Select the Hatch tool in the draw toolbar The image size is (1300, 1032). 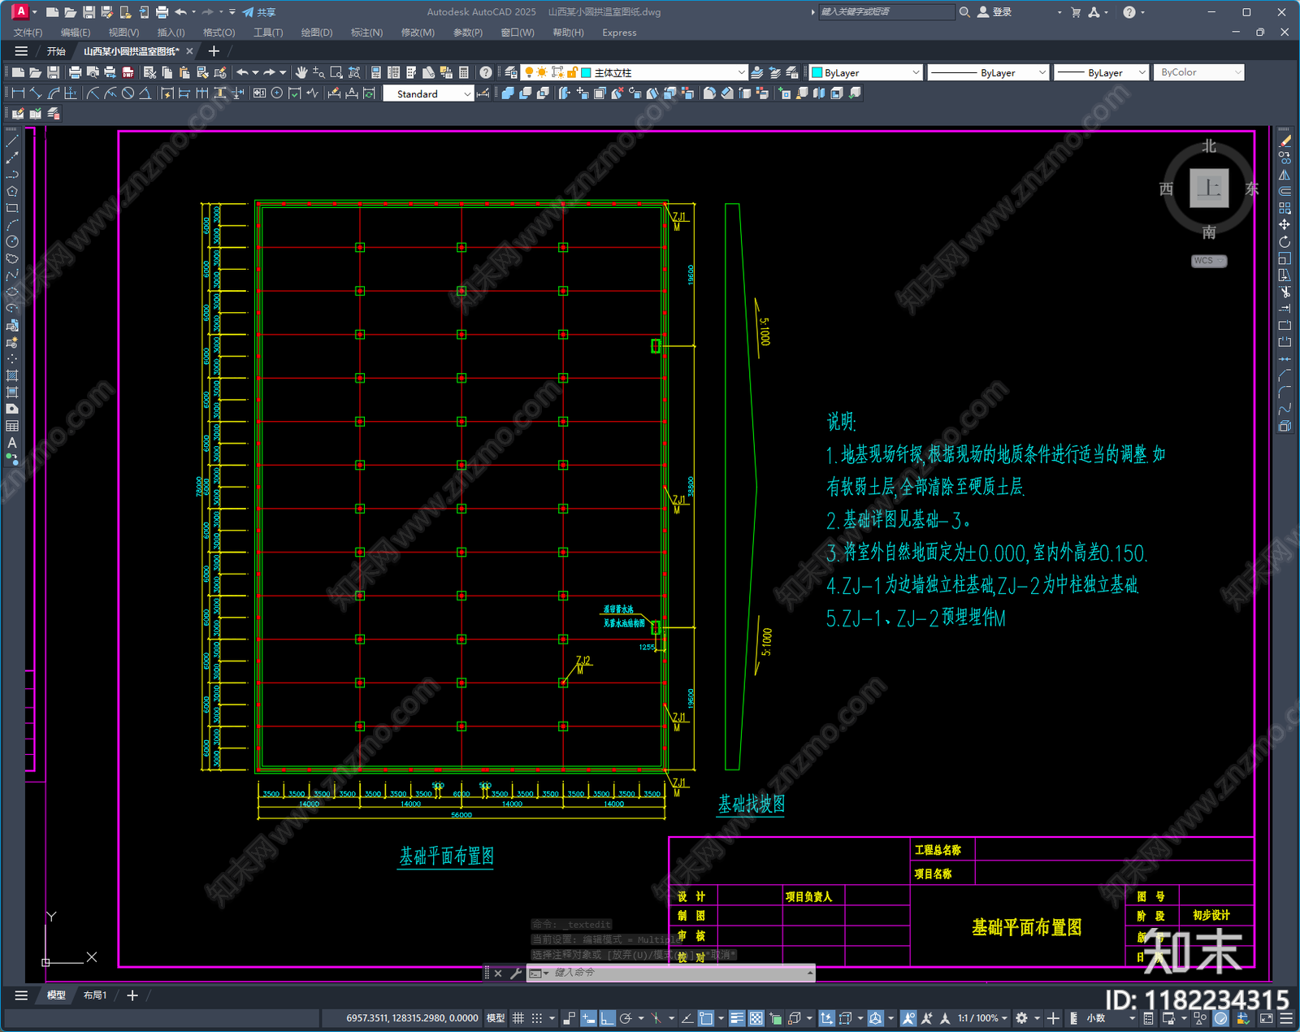pyautogui.click(x=12, y=375)
